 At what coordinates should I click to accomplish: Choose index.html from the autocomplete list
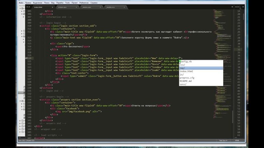[x=201, y=71]
